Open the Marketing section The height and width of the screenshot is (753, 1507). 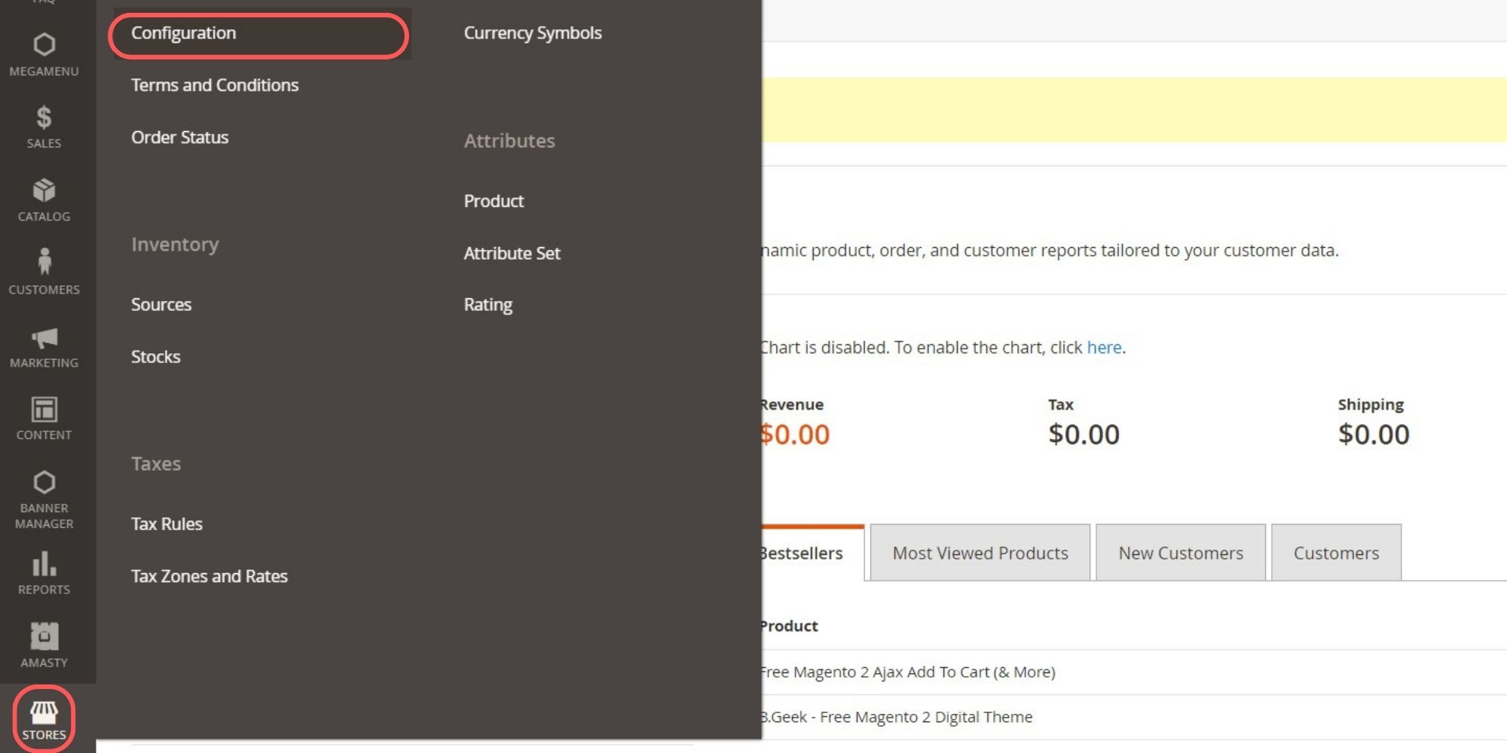(x=44, y=346)
